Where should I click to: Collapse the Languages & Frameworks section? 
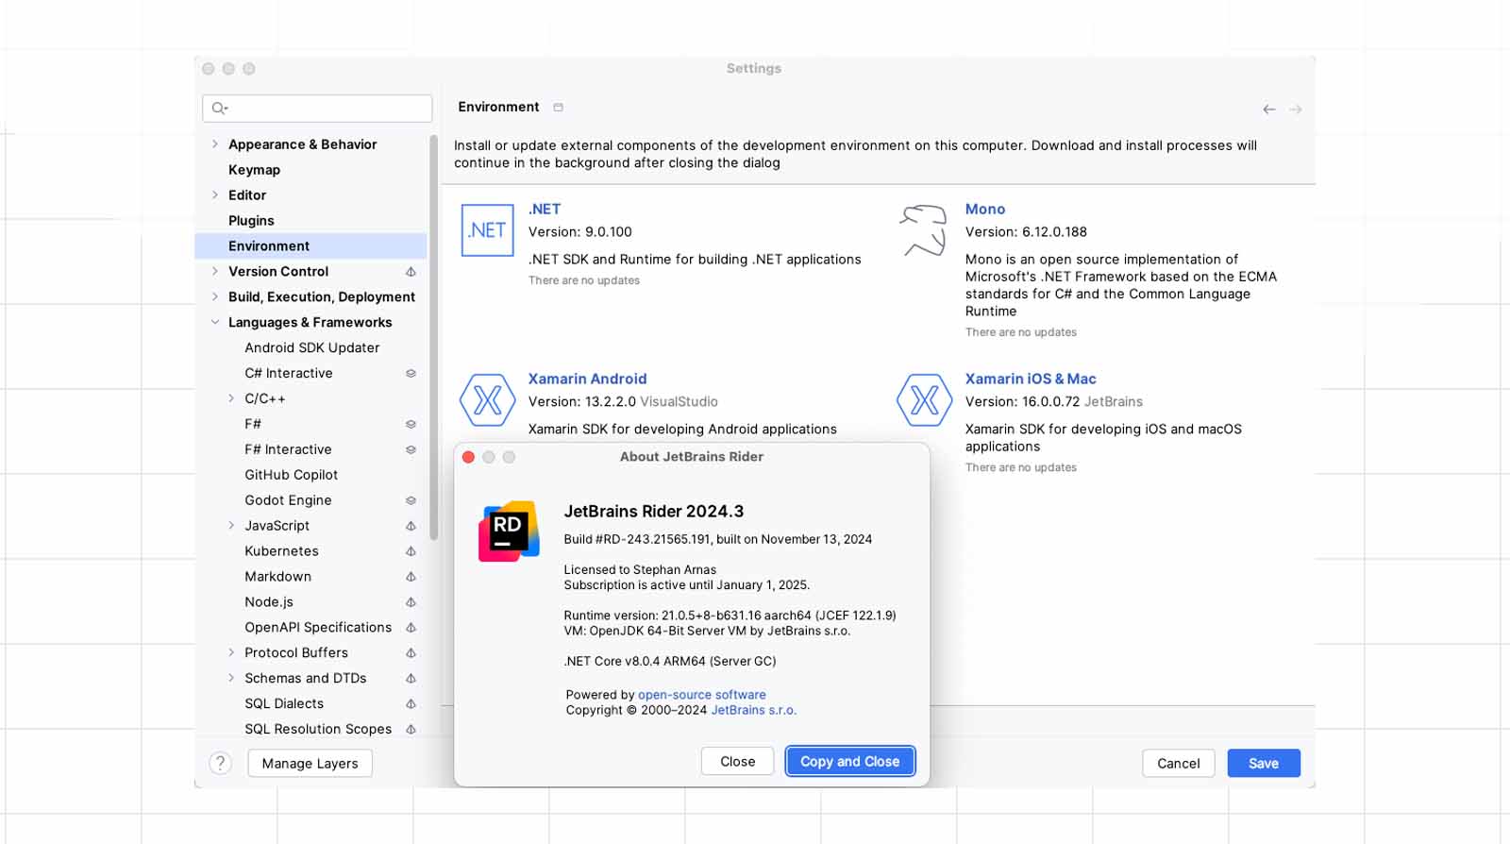pyautogui.click(x=215, y=323)
